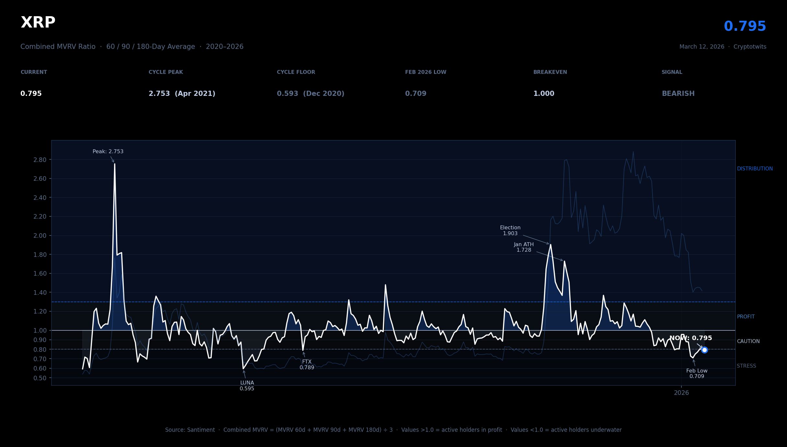The width and height of the screenshot is (787, 447).
Task: Click the CYCLE PEAK 2.753 (Apr 2021) stat
Action: 182,94
